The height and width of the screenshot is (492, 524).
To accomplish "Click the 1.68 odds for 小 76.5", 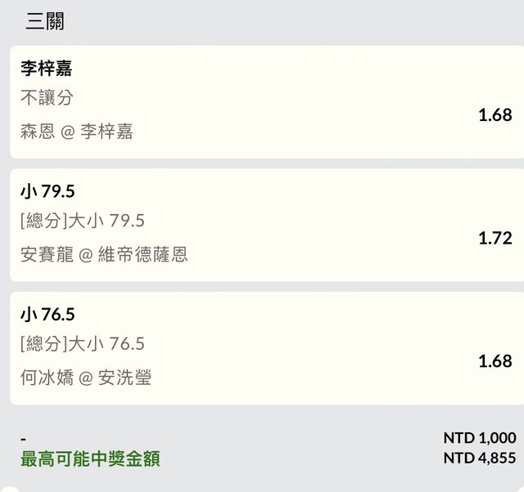I will point(495,360).
